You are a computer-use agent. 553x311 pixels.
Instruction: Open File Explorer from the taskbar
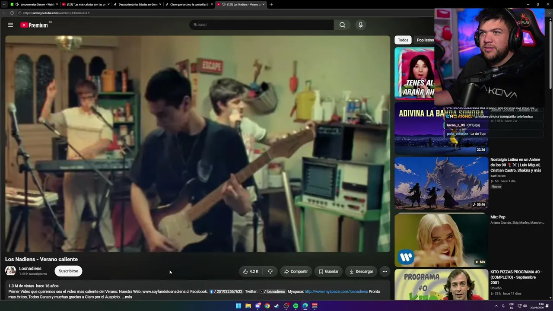(248, 306)
